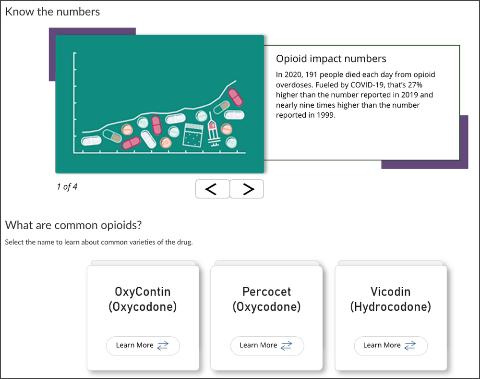Go to the previous carousel slide
The width and height of the screenshot is (480, 379).
pyautogui.click(x=212, y=189)
